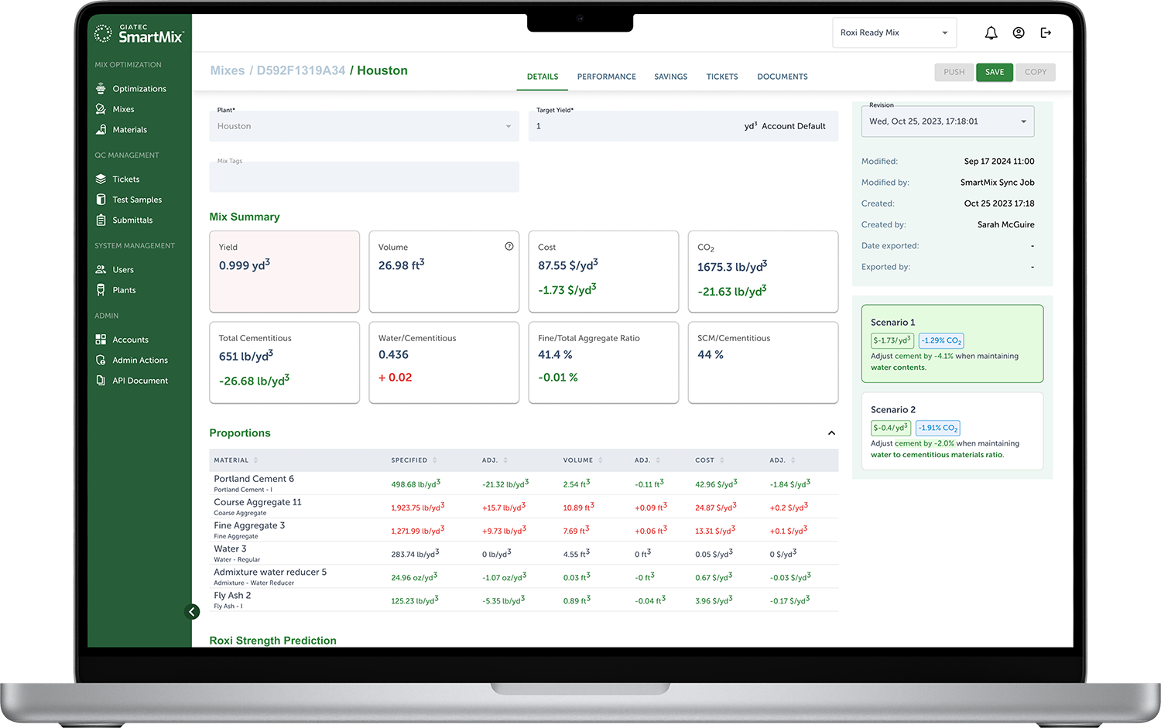
Task: Click the Volume card help icon
Action: coord(509,247)
